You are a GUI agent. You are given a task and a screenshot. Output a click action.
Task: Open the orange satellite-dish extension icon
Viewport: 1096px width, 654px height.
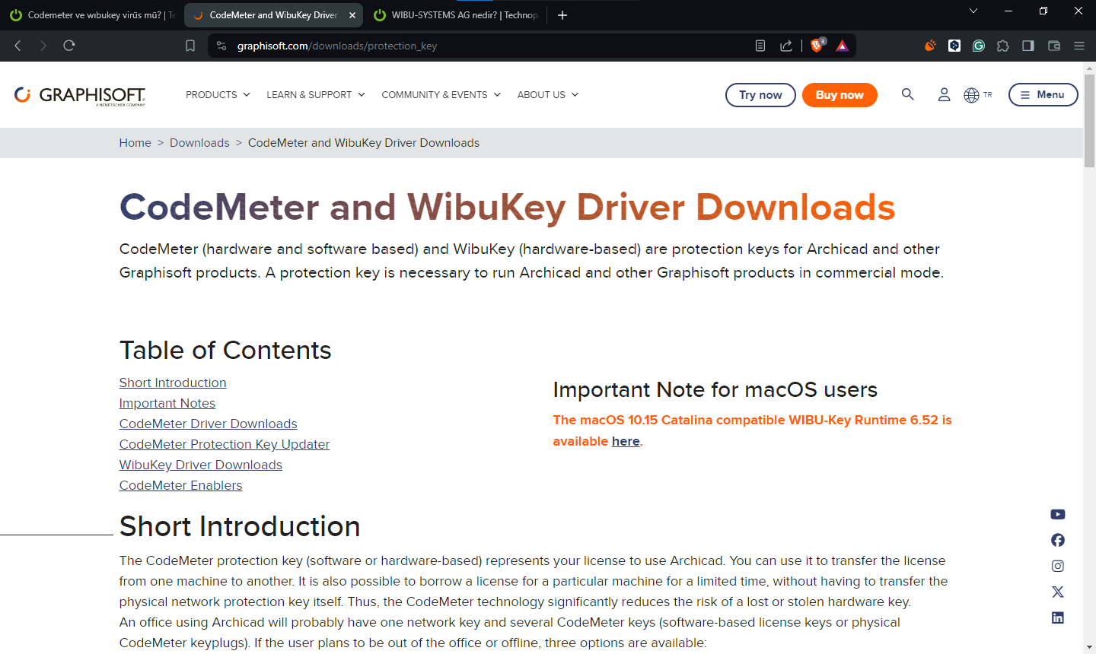930,46
